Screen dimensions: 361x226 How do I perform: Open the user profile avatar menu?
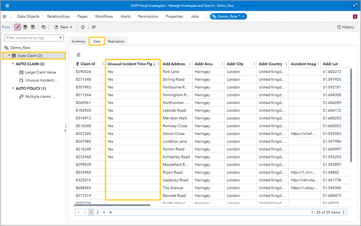[x=354, y=5]
